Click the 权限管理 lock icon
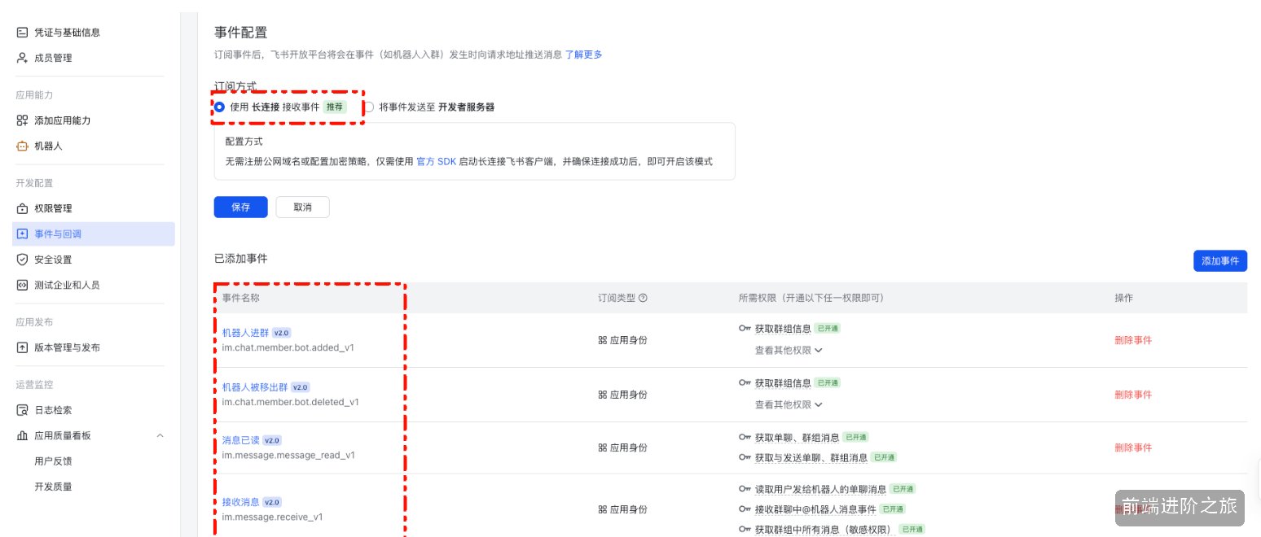Screen dimensions: 1261x537 click(x=22, y=208)
